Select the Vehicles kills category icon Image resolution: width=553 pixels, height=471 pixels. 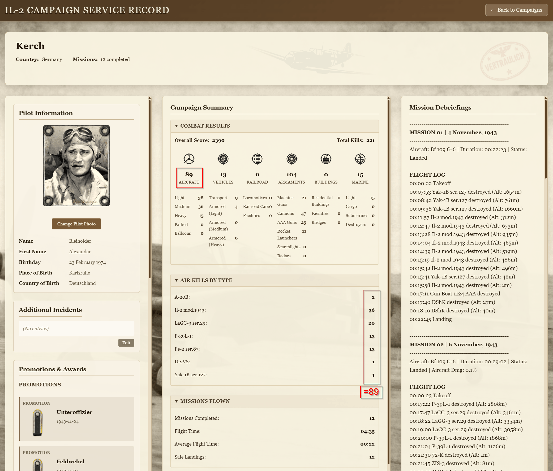(x=223, y=159)
